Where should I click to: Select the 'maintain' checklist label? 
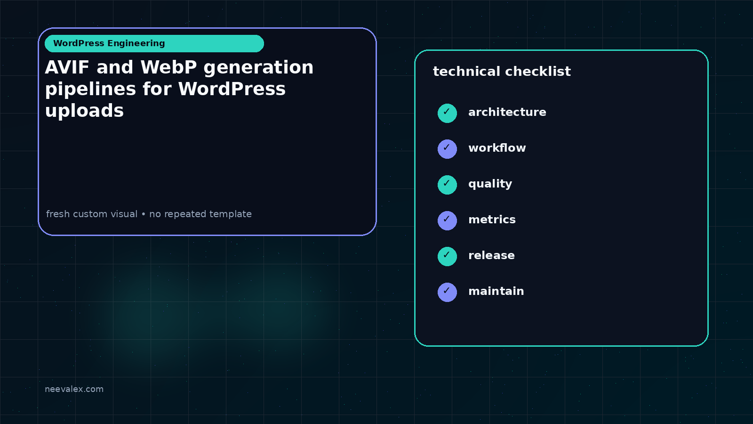tap(496, 291)
